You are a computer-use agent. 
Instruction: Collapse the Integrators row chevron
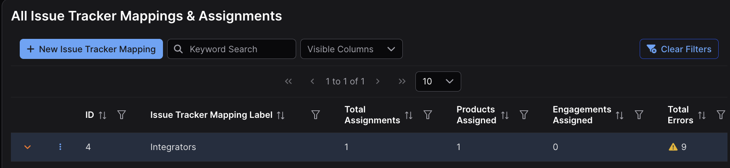(28, 147)
